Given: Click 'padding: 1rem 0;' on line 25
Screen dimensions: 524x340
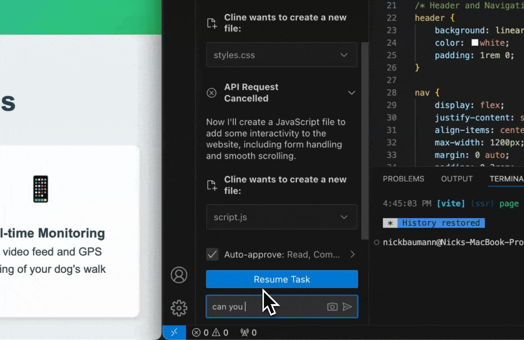Looking at the screenshot, I should (x=474, y=55).
